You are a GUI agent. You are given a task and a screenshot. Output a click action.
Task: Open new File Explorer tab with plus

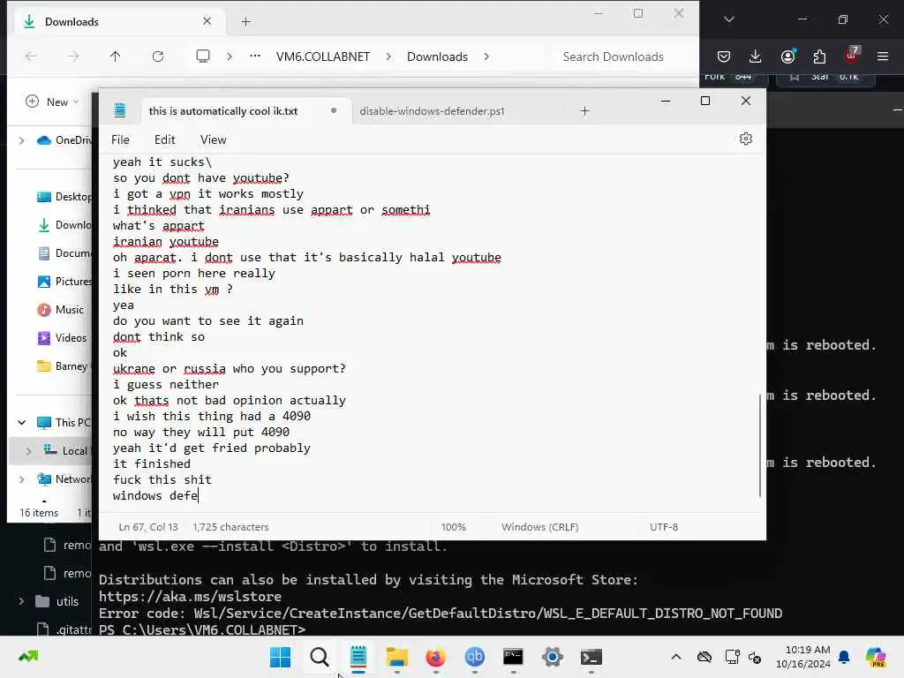click(x=245, y=22)
